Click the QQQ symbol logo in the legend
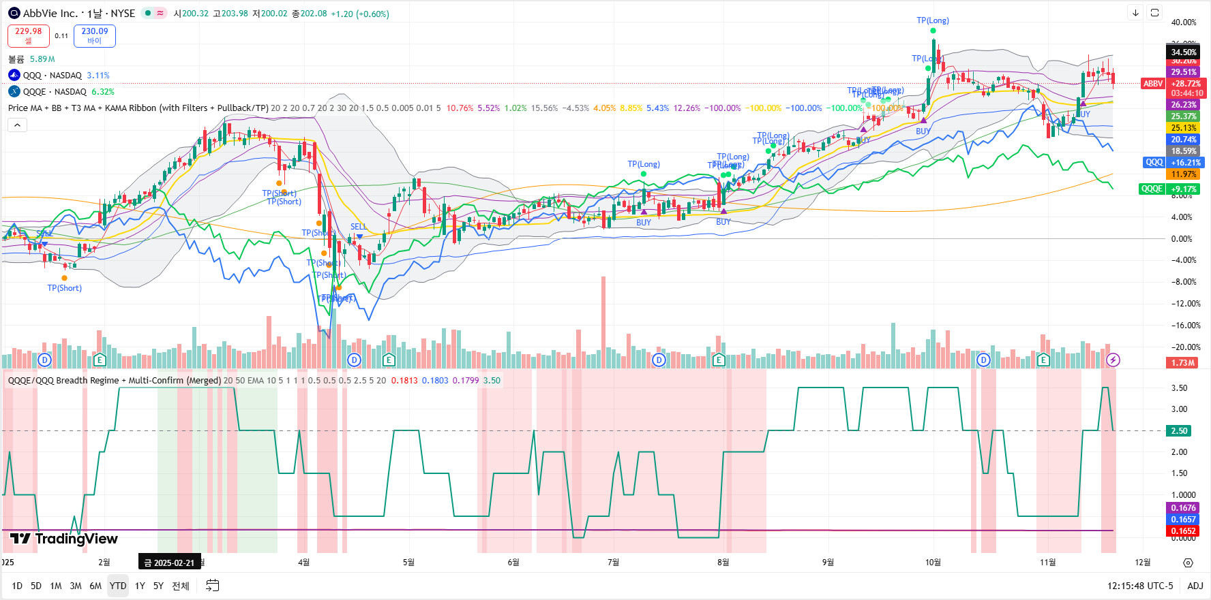Screen dimensions: 1211x600 pos(14,75)
